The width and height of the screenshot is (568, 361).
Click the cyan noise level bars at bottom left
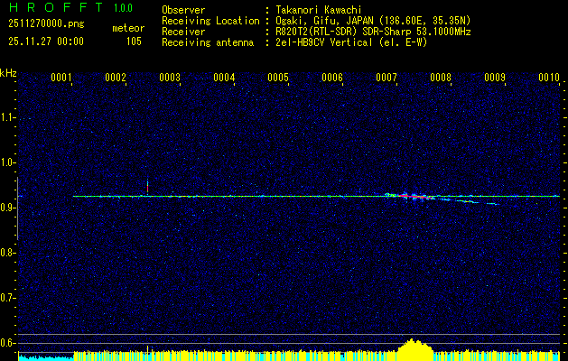[x=46, y=358]
